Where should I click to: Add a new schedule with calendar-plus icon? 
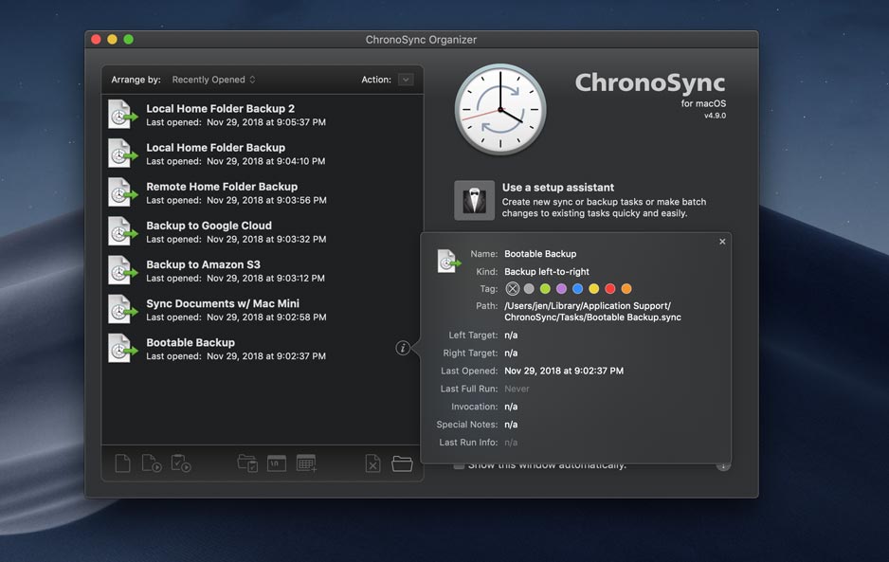306,462
